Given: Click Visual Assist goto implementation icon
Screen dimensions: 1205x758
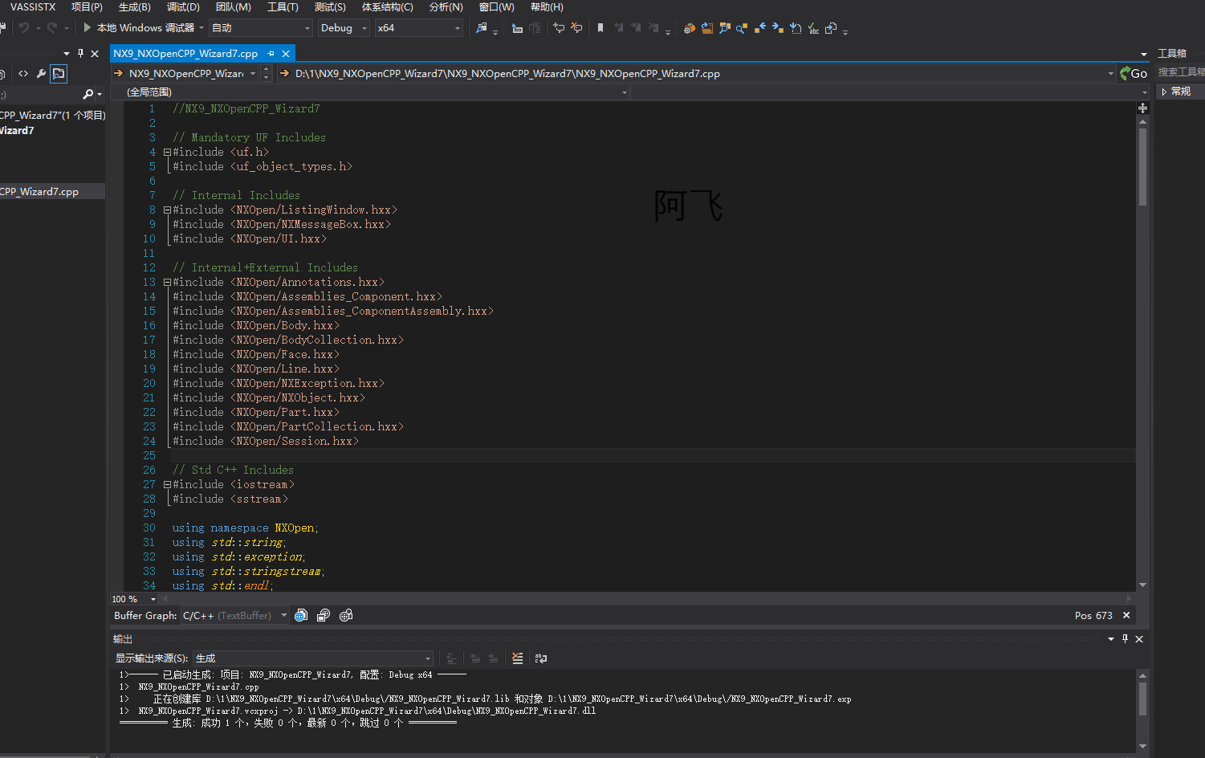Looking at the screenshot, I should tap(796, 28).
